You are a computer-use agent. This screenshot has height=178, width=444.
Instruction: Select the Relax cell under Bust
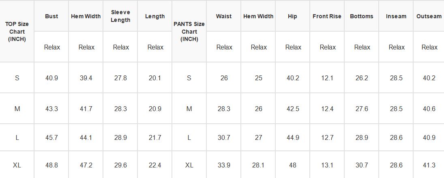click(52, 47)
